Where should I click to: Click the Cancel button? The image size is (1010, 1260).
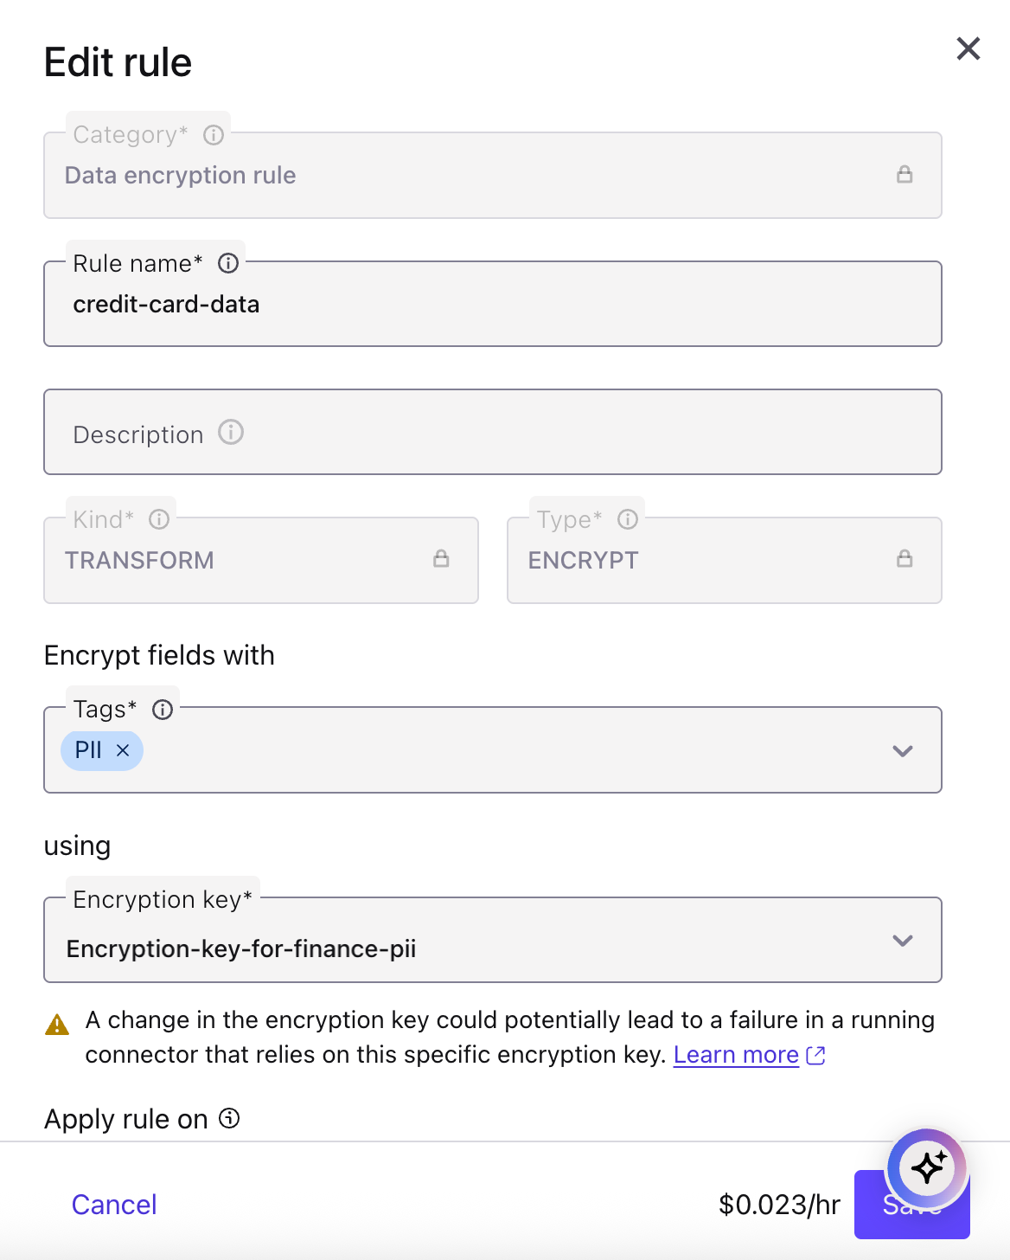(114, 1205)
